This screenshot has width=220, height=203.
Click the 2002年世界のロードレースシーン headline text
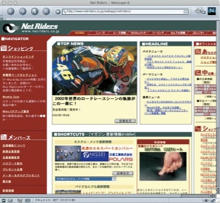point(94,101)
